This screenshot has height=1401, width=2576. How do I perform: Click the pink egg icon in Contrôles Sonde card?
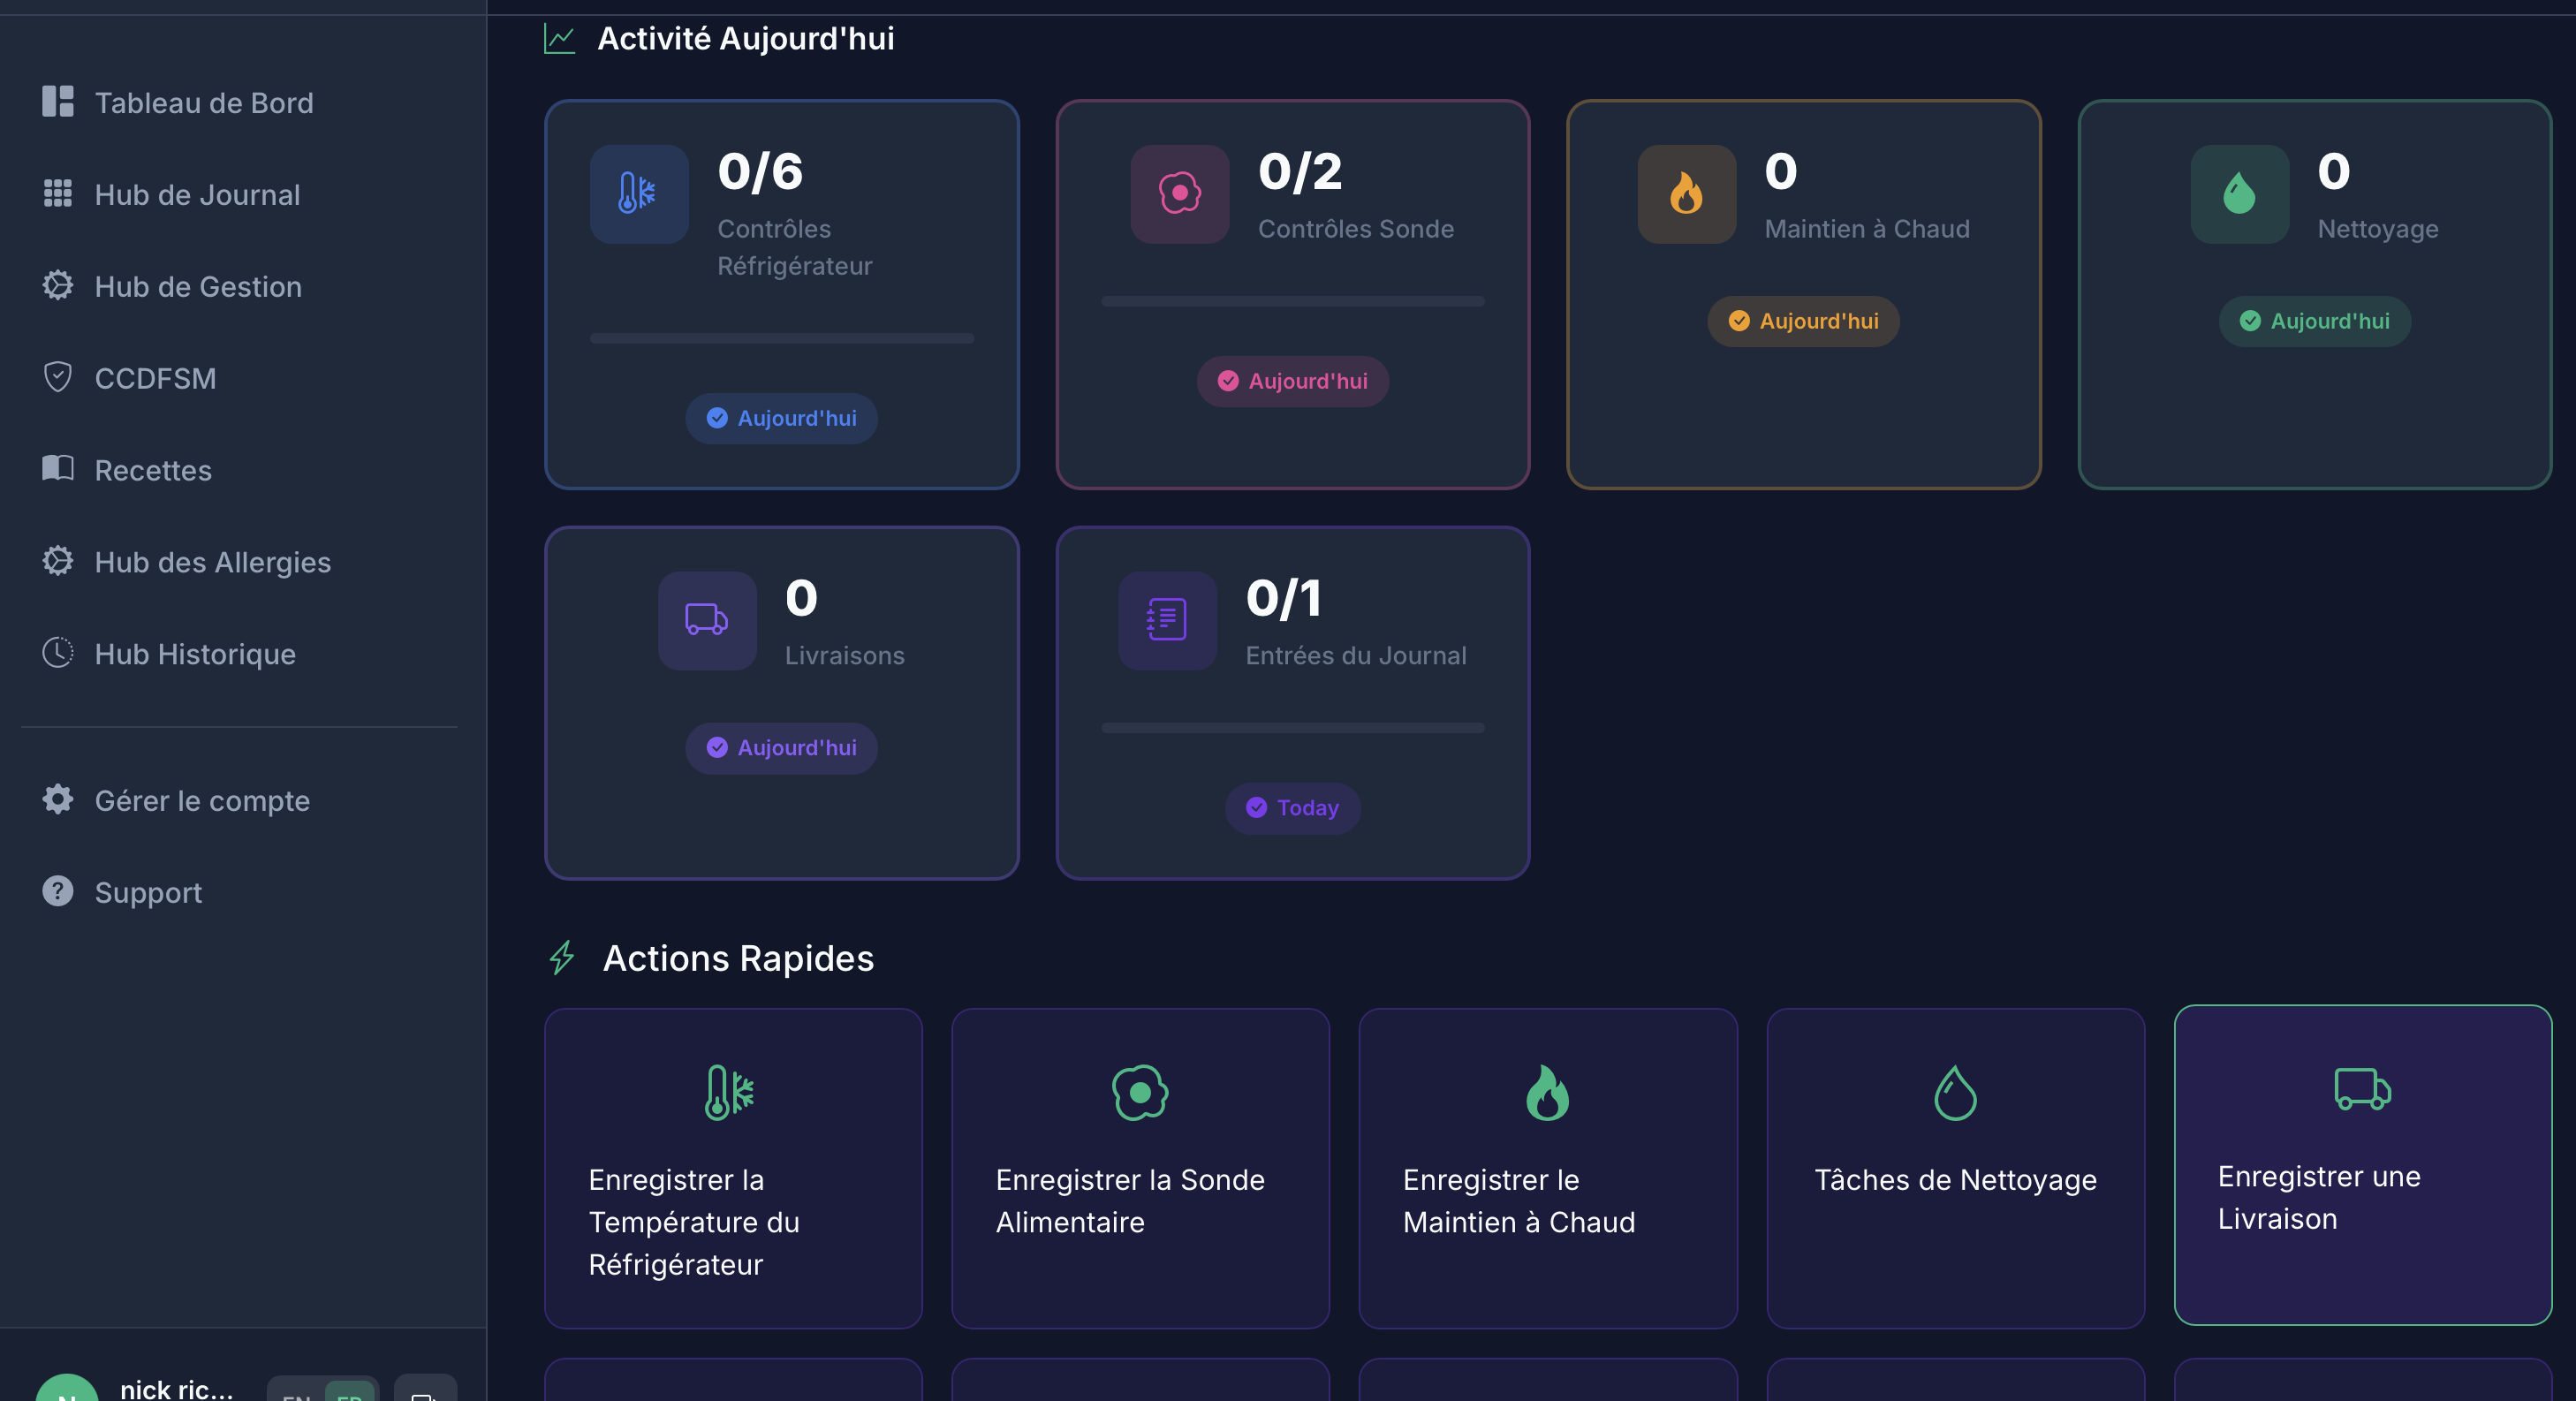point(1180,194)
